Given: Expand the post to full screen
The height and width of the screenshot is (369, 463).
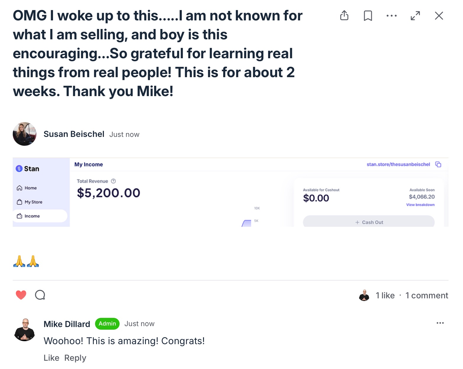Looking at the screenshot, I should pos(415,16).
